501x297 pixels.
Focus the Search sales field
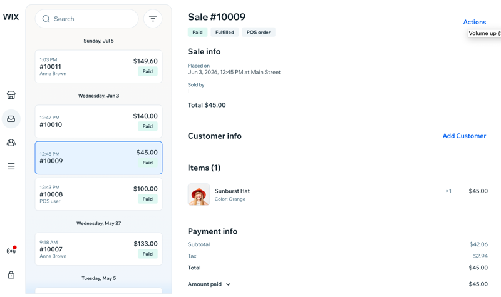[x=86, y=19]
